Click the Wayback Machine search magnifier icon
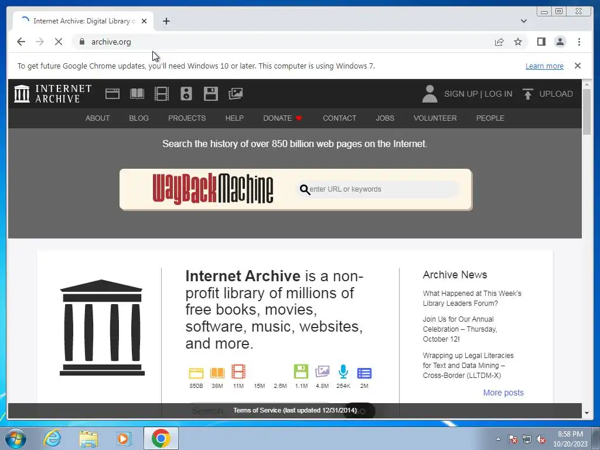Viewport: 600px width, 450px height. [305, 189]
